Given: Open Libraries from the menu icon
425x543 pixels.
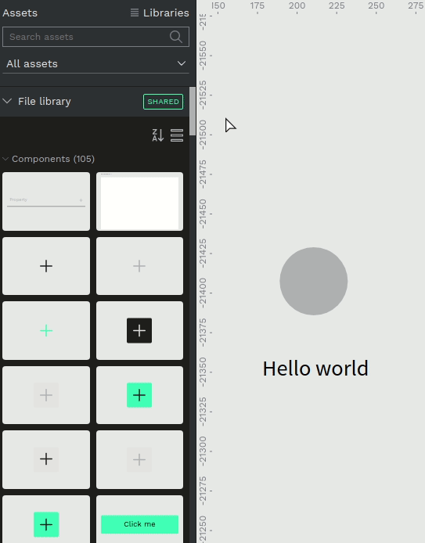Looking at the screenshot, I should pyautogui.click(x=135, y=13).
